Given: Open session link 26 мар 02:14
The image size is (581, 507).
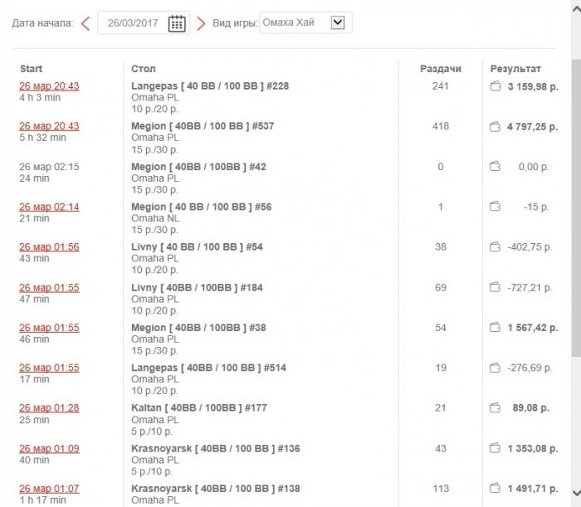Looking at the screenshot, I should point(49,207).
